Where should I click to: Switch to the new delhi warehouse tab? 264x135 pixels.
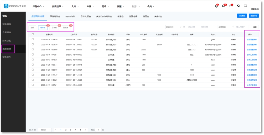point(70,16)
